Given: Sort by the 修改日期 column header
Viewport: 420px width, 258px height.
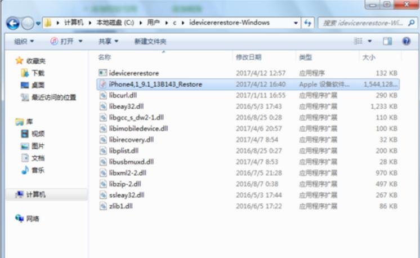Looking at the screenshot, I should (248, 57).
